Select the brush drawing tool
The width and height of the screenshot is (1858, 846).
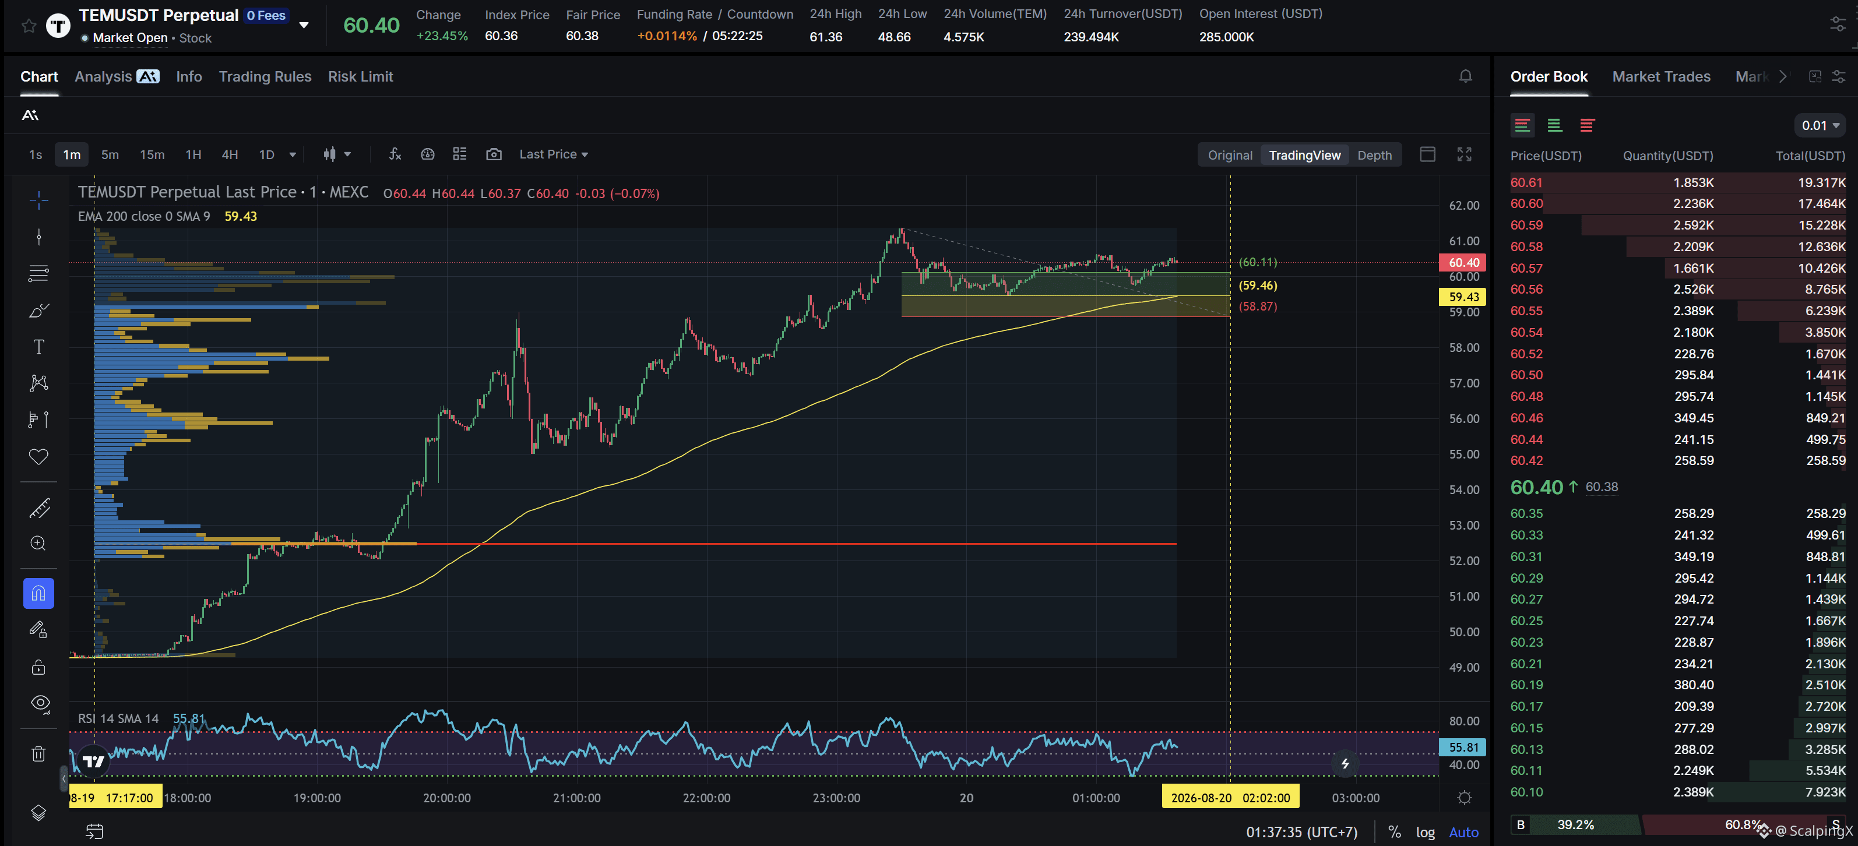point(39,310)
